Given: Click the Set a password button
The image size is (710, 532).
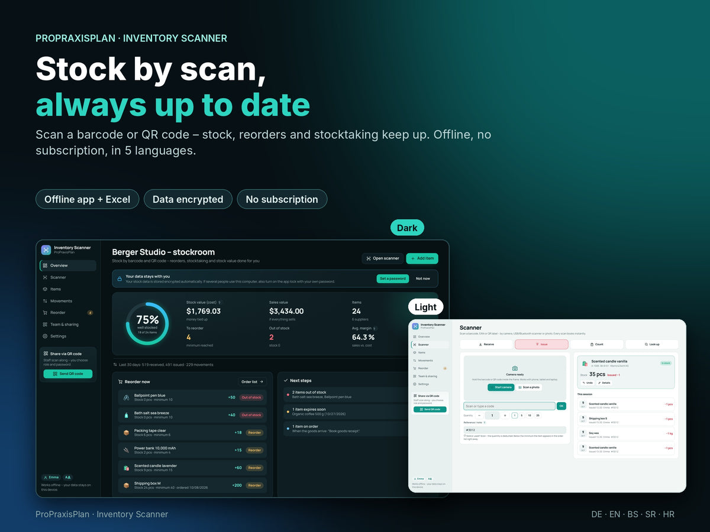Looking at the screenshot, I should [393, 278].
